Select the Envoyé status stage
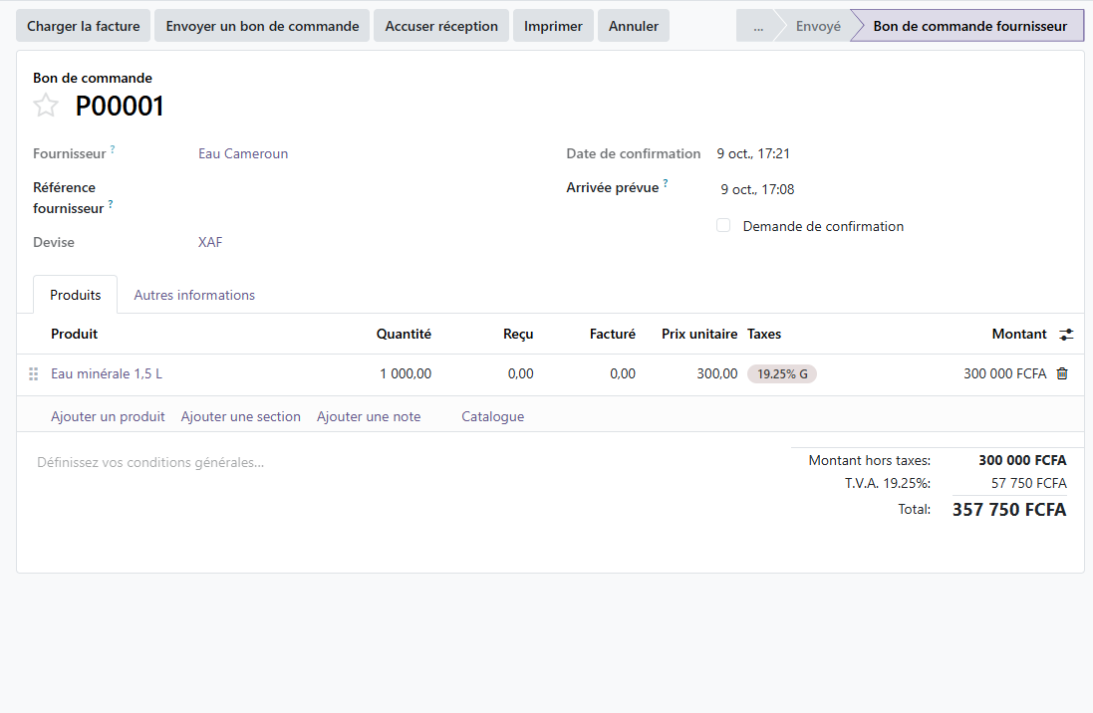1093x713 pixels. tap(818, 27)
